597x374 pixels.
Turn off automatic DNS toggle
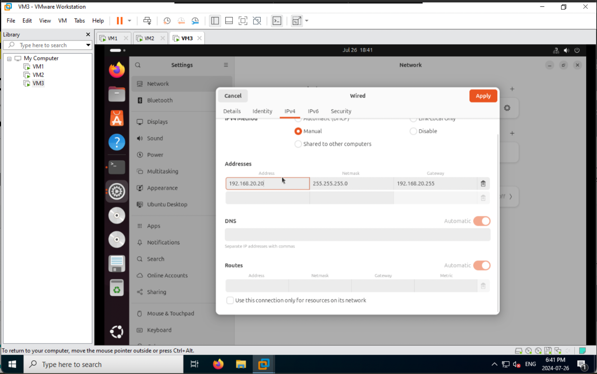(x=482, y=221)
